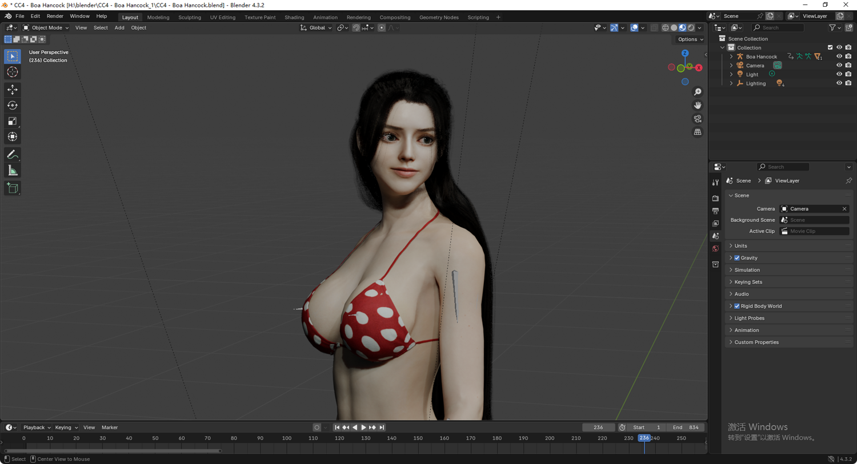Open the File menu
Screen dimensions: 857x464
pyautogui.click(x=19, y=17)
